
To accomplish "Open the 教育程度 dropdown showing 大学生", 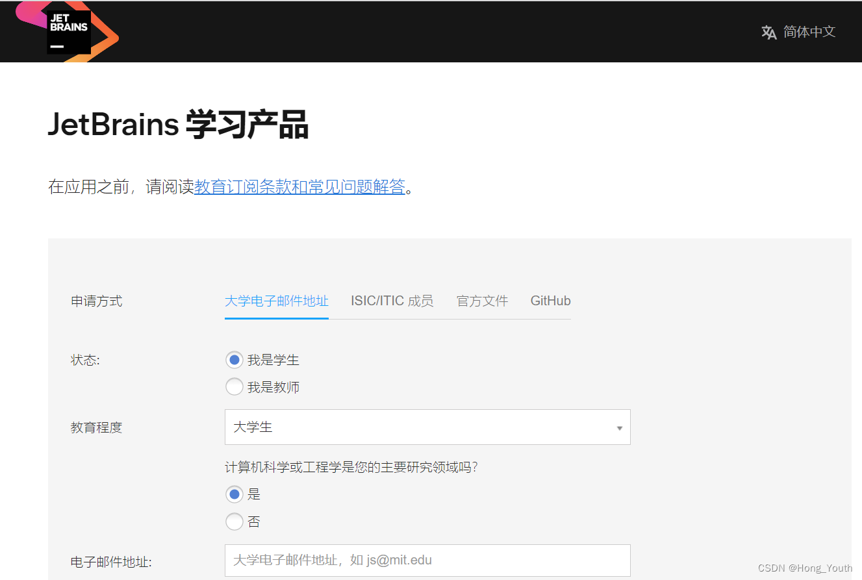I will [427, 427].
